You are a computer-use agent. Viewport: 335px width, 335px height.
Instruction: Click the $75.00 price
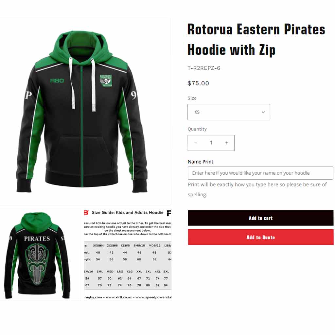pos(198,83)
